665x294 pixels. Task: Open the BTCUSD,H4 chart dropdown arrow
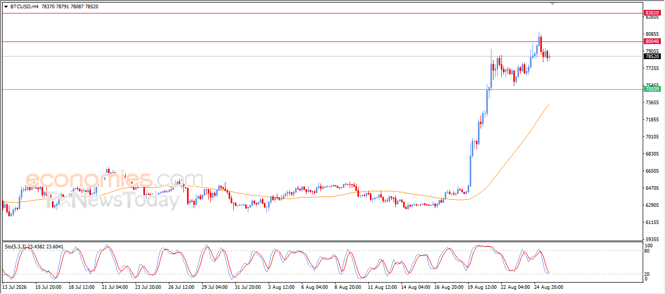6,7
